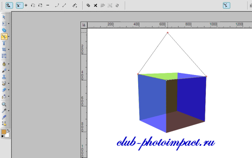Open the Touch-up tool flyout arrow

9,83
